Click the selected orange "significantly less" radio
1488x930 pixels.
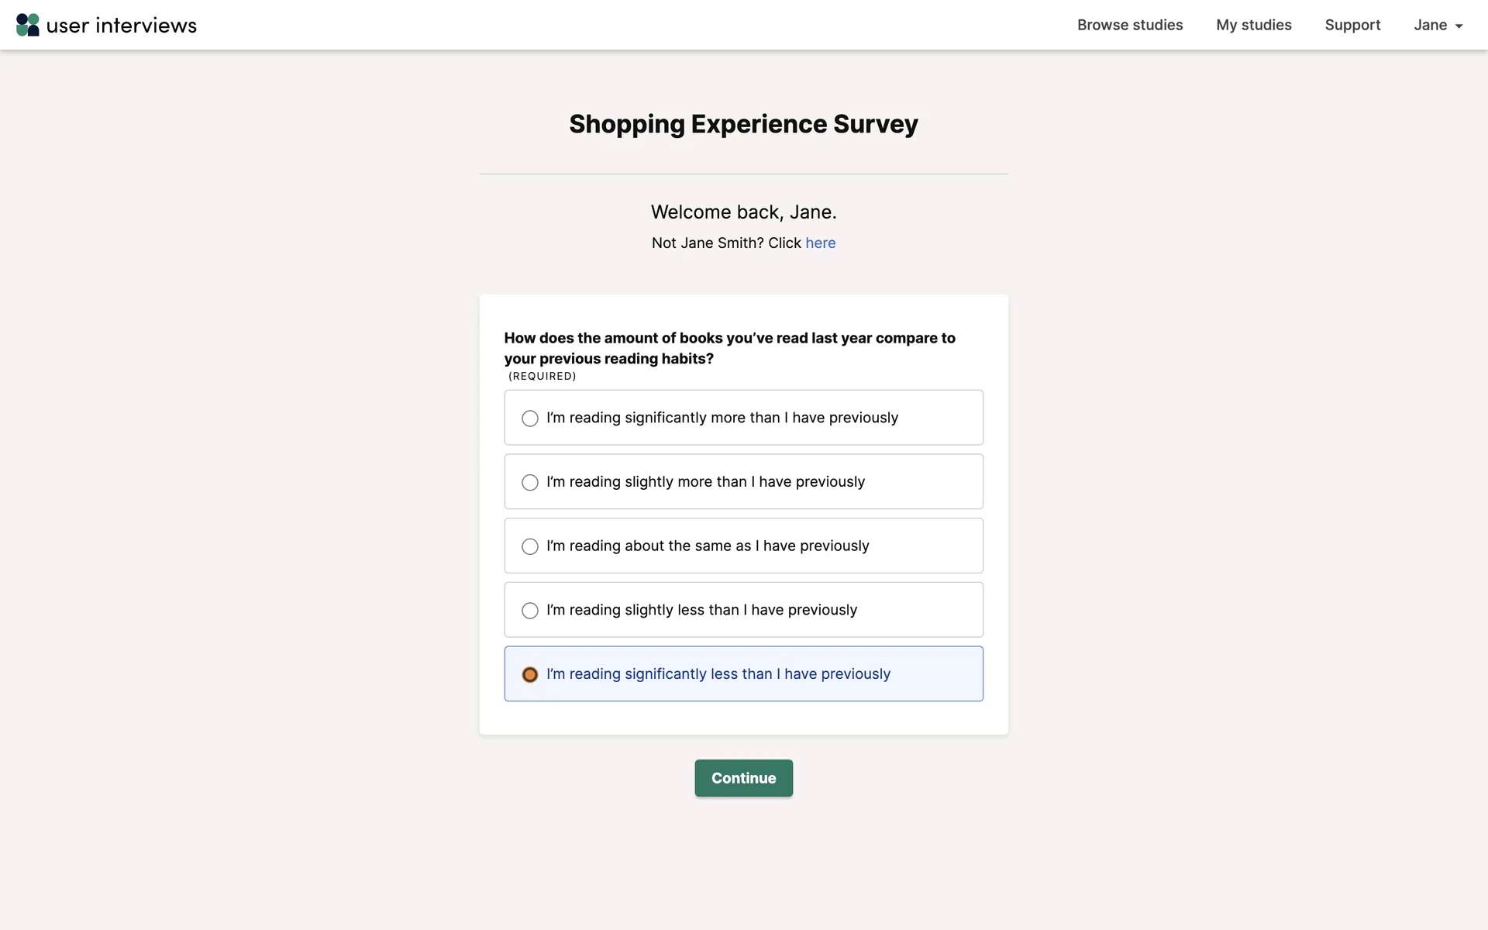click(x=530, y=675)
